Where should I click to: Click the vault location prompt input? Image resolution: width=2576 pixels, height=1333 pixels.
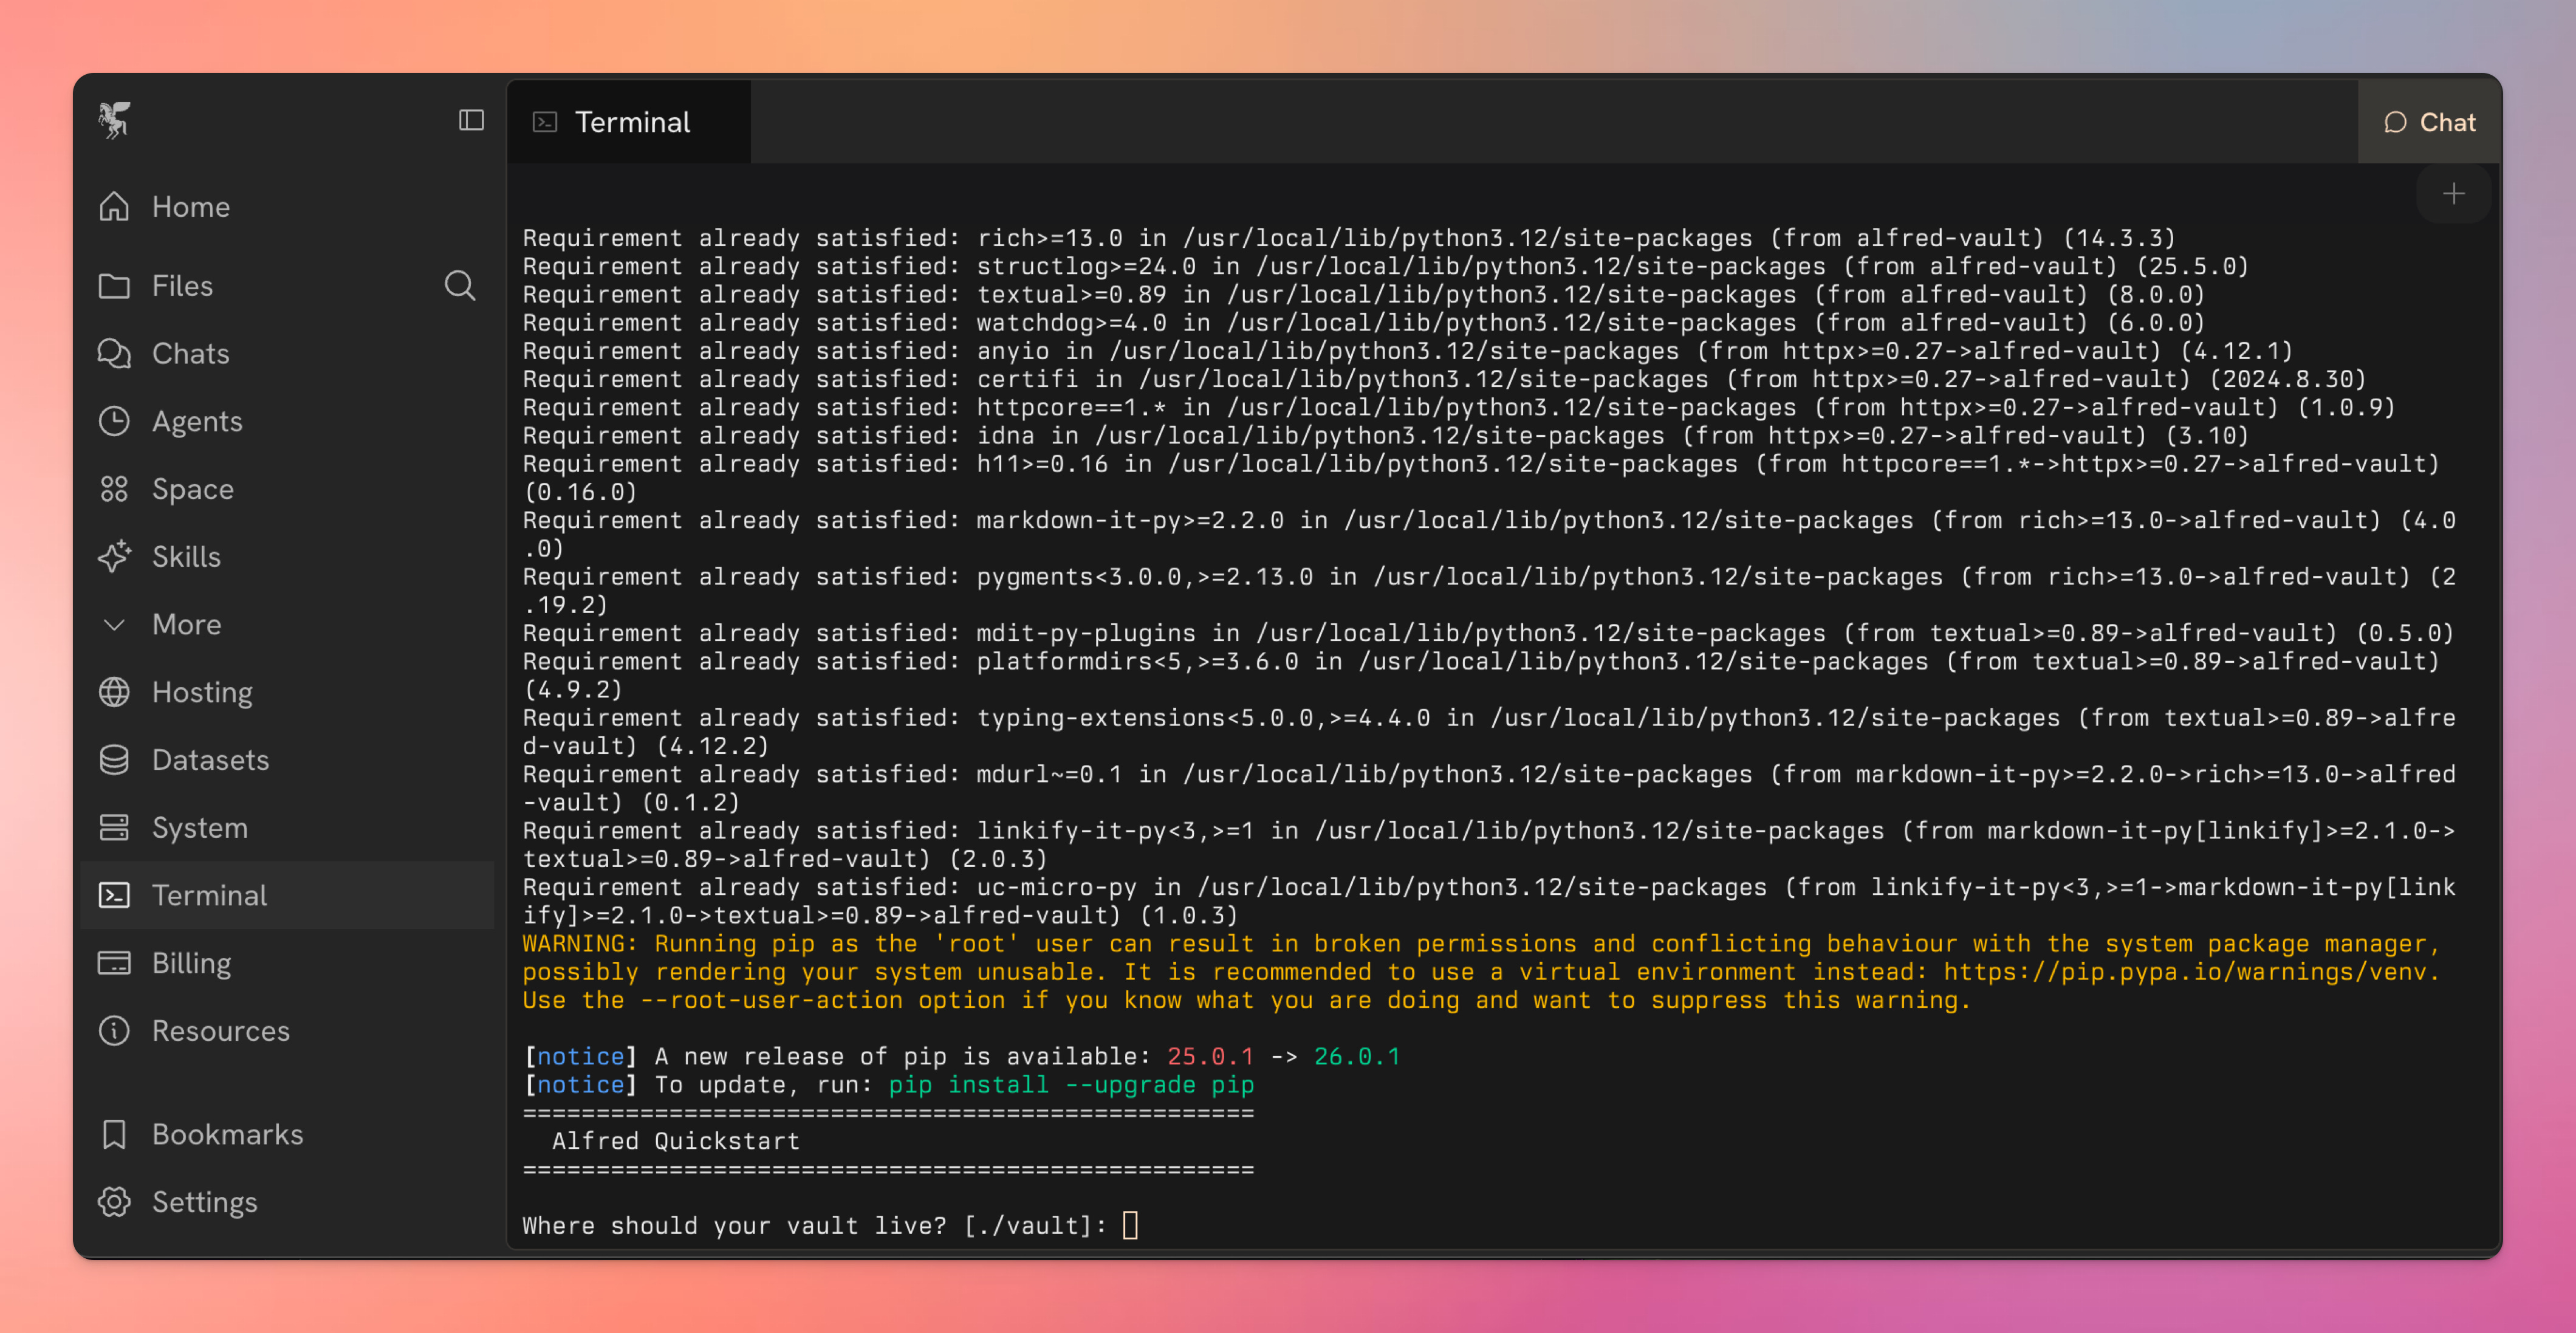click(x=1131, y=1225)
